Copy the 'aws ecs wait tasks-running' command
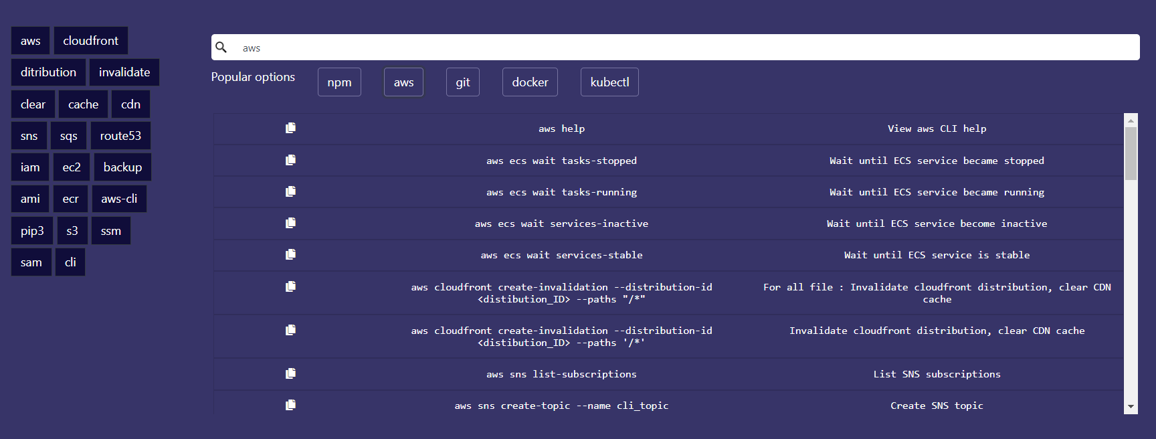The width and height of the screenshot is (1156, 439). pos(290,191)
